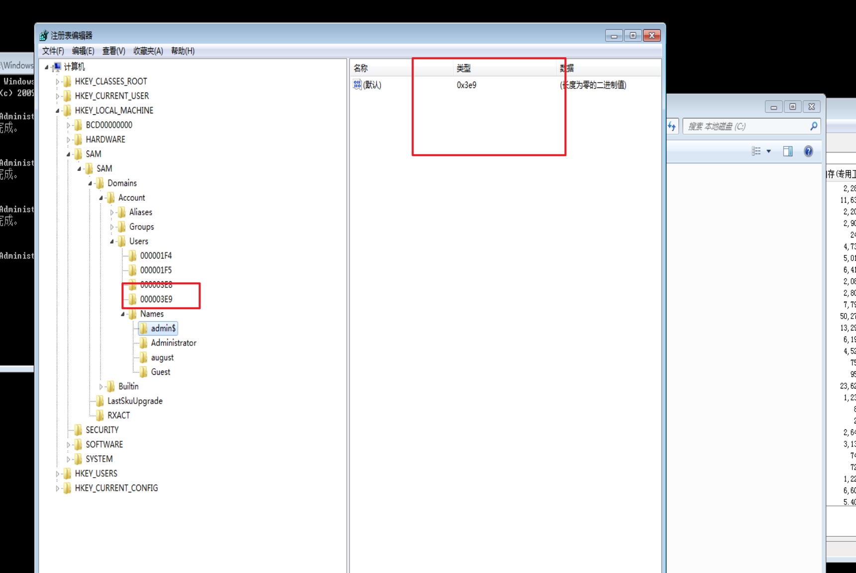Screen dimensions: 856x573
Task: Expand the Aliases key arrow
Action: pyautogui.click(x=112, y=212)
